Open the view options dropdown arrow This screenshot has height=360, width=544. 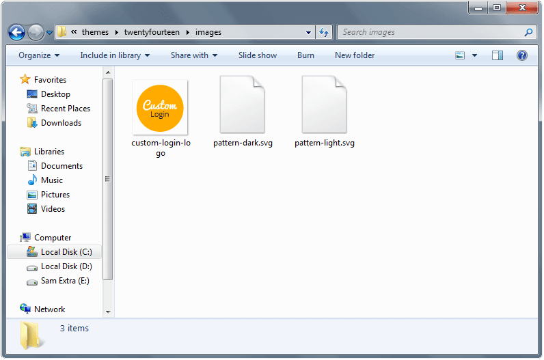tap(474, 55)
